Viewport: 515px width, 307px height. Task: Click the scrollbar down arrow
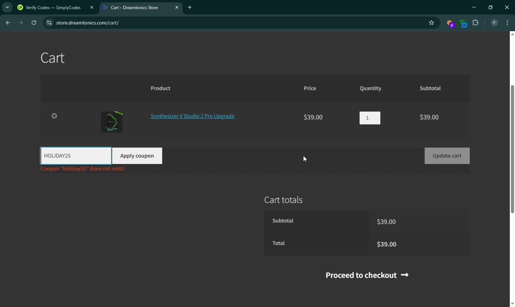coord(512,304)
